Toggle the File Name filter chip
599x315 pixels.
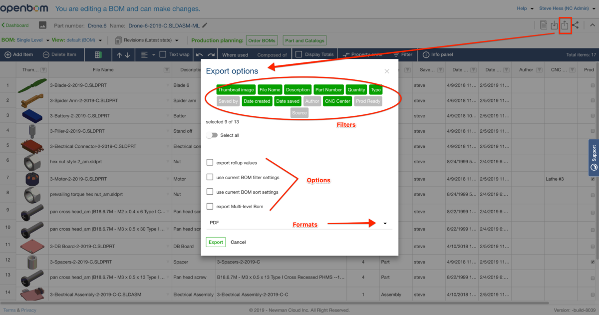pyautogui.click(x=270, y=90)
